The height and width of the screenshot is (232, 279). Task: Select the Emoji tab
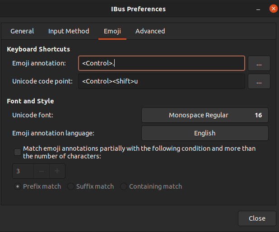pyautogui.click(x=112, y=31)
